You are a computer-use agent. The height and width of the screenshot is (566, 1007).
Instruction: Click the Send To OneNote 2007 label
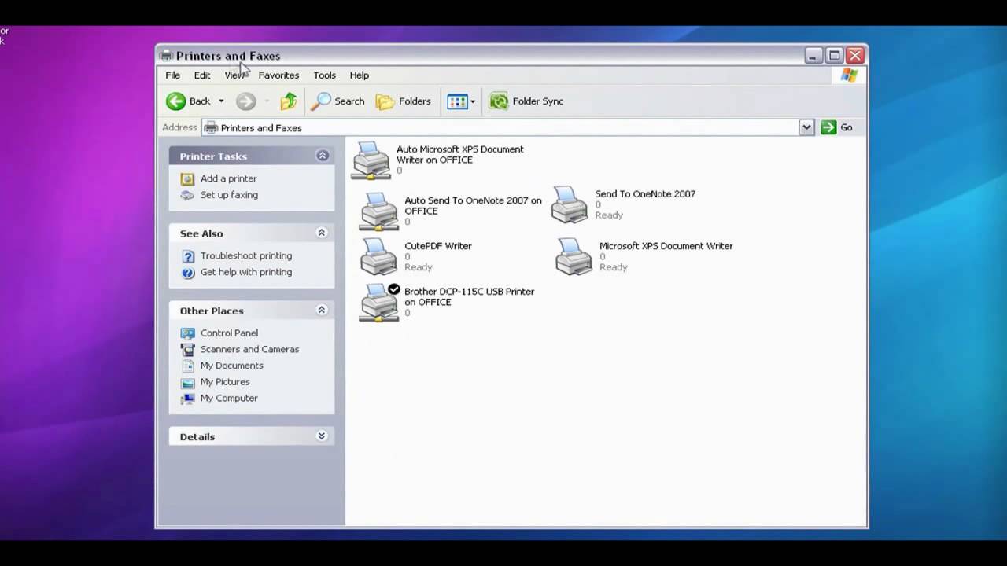tap(645, 194)
